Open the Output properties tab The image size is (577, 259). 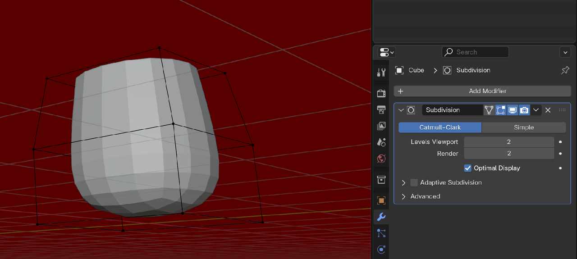[x=381, y=109]
